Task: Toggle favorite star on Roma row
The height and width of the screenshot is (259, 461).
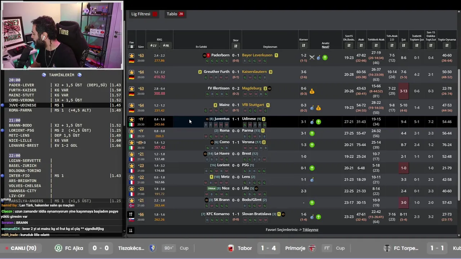Action: 131,131
